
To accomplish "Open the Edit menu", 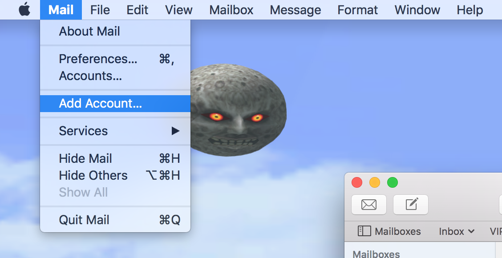I will pos(137,10).
